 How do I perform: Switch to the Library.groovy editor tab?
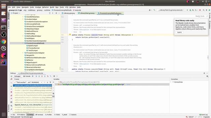(x=68, y=13)
